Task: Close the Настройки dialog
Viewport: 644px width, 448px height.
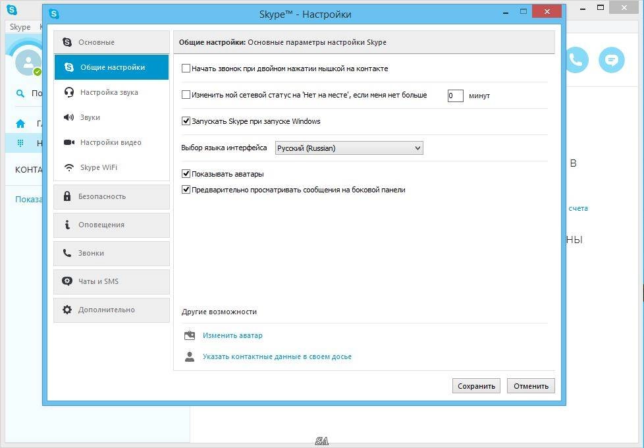Action: [x=547, y=11]
